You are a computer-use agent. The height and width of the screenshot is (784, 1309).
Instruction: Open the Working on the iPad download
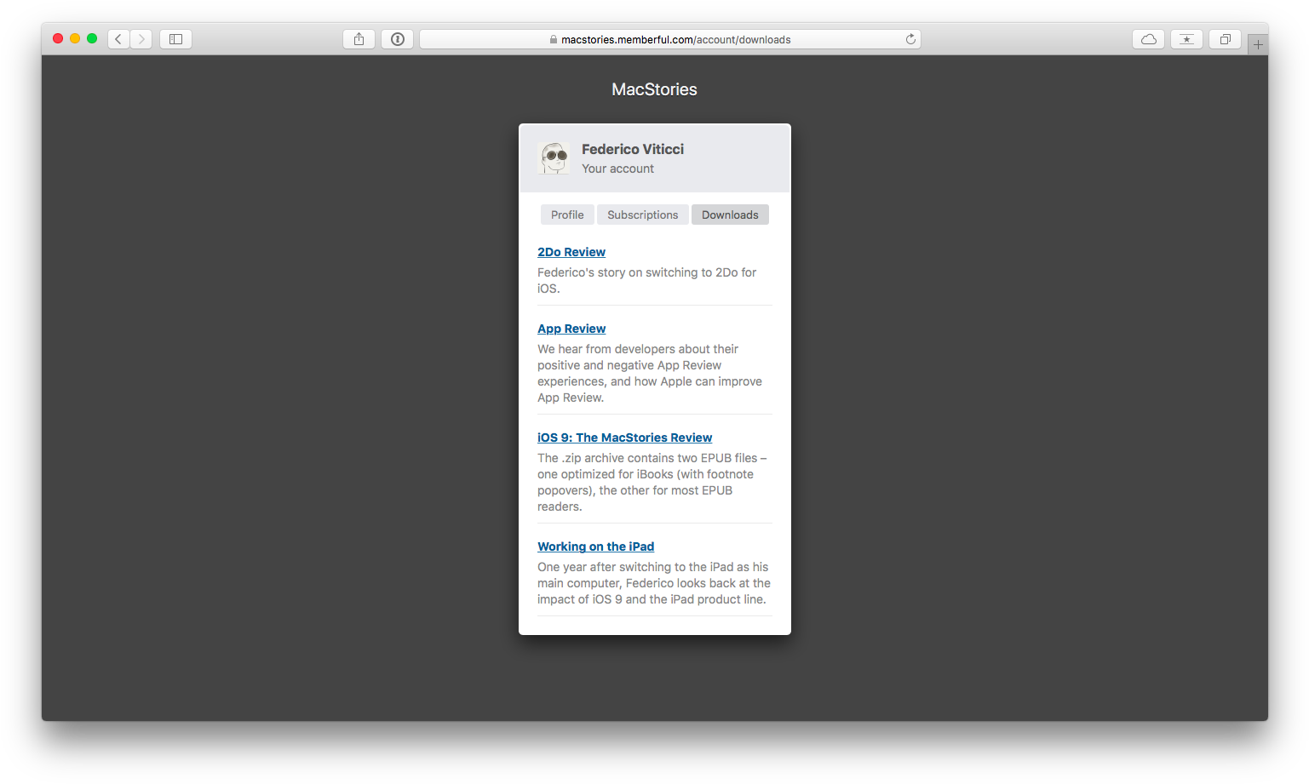pos(595,547)
